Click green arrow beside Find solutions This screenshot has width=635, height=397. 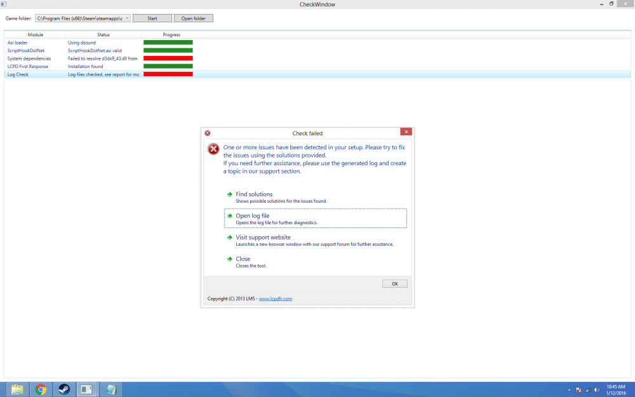tap(230, 194)
